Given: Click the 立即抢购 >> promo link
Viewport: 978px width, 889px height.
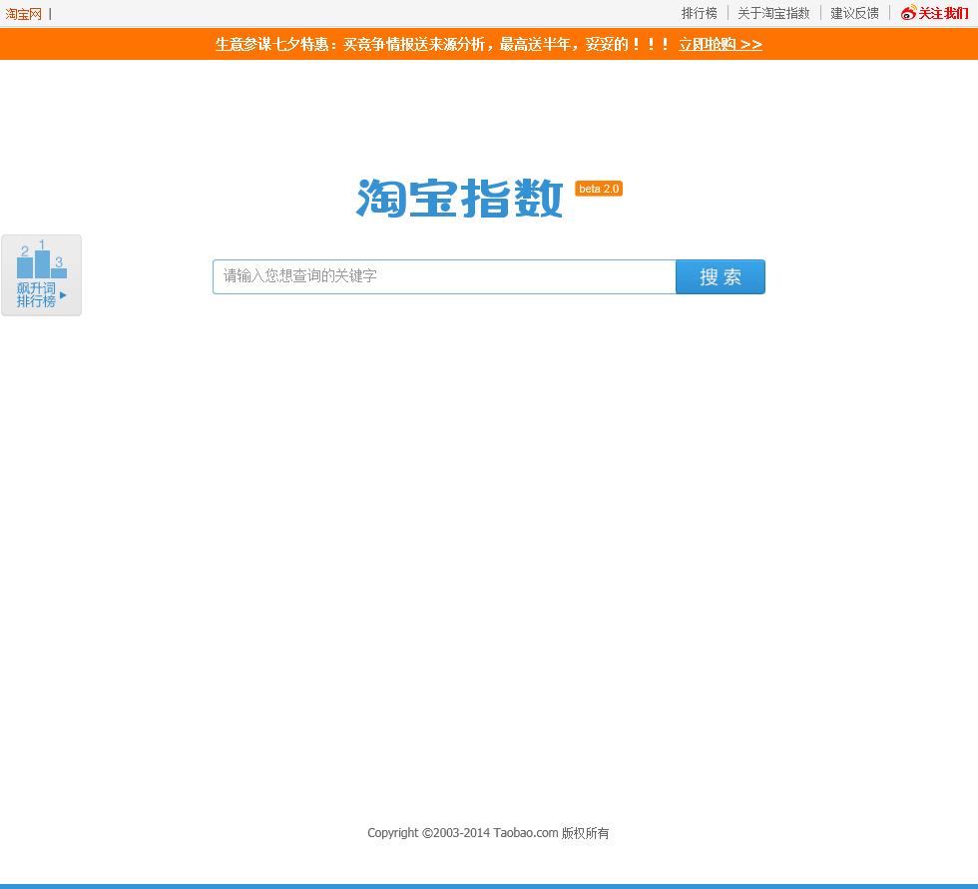Looking at the screenshot, I should tap(721, 44).
